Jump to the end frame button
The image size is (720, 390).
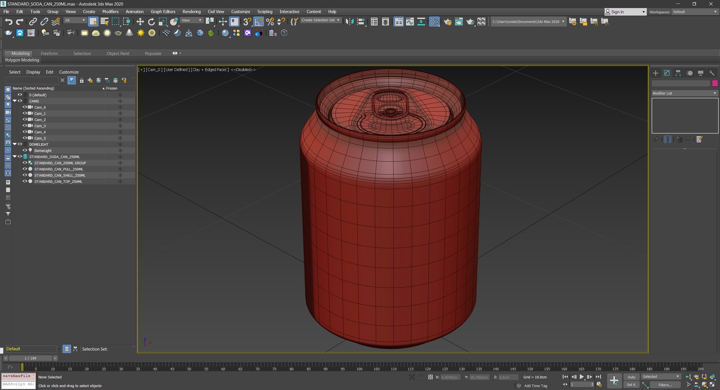(598, 377)
